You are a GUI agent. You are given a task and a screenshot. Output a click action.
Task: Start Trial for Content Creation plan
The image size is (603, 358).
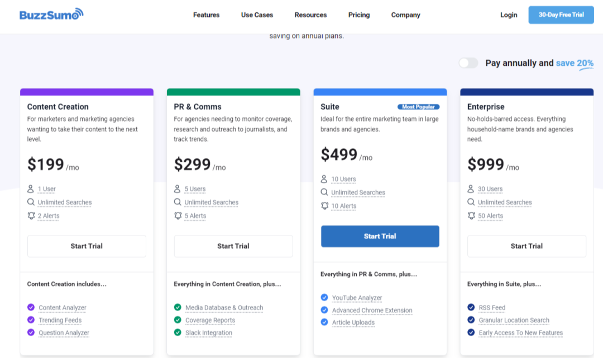87,246
